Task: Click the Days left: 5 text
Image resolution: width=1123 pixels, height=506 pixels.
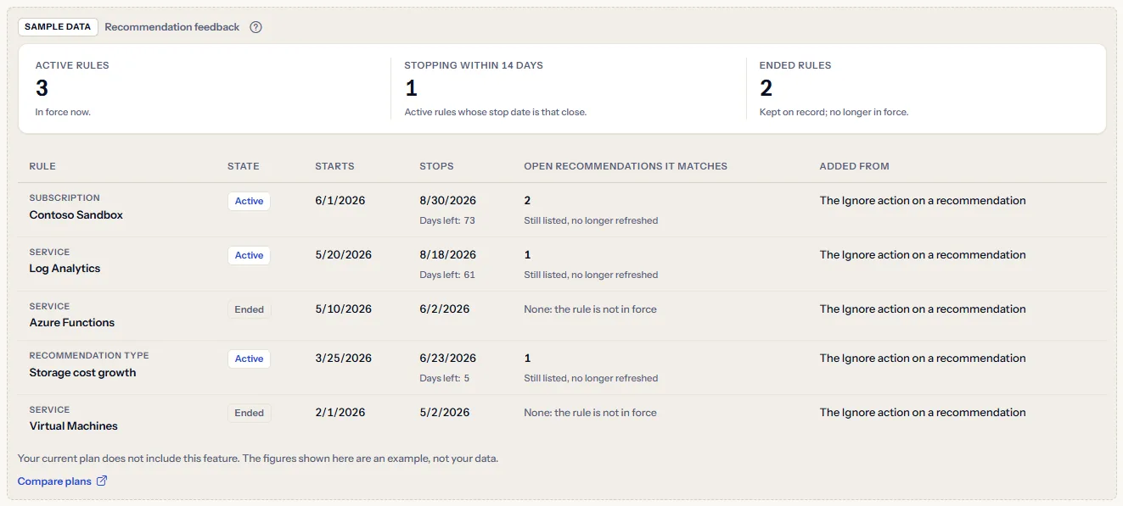Action: 445,378
